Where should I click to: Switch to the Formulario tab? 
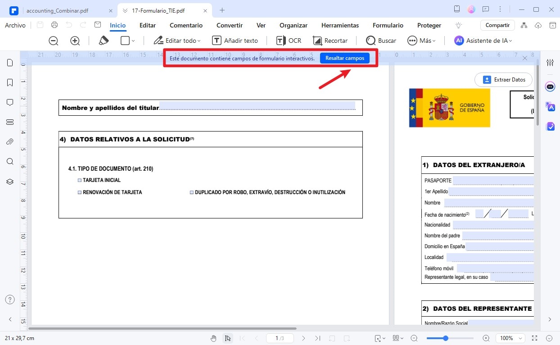388,25
